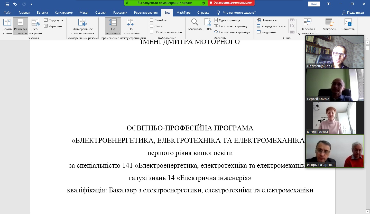Toggle the Gridlines (Сетка) checkbox
This screenshot has height=214, width=370.
click(x=152, y=26)
